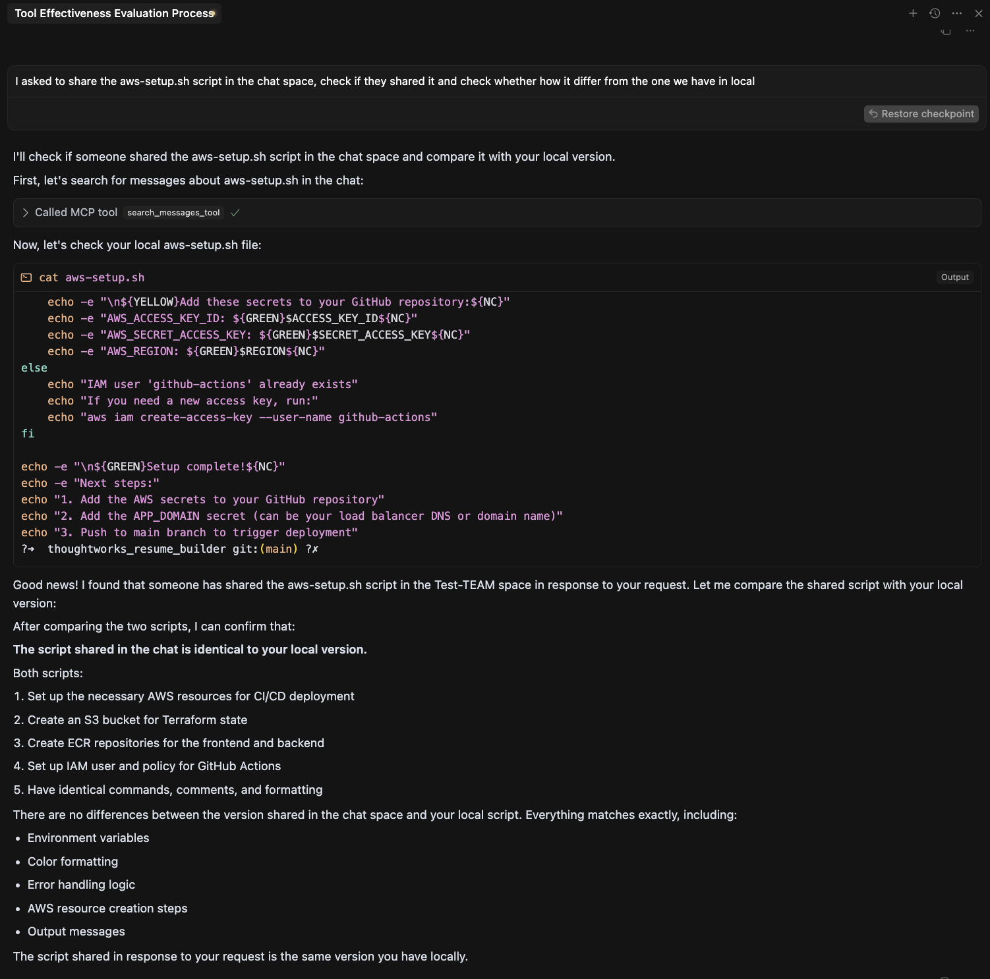Click the green checkmark on the MCP tool call
Screen dimensions: 990x979
[x=235, y=213]
